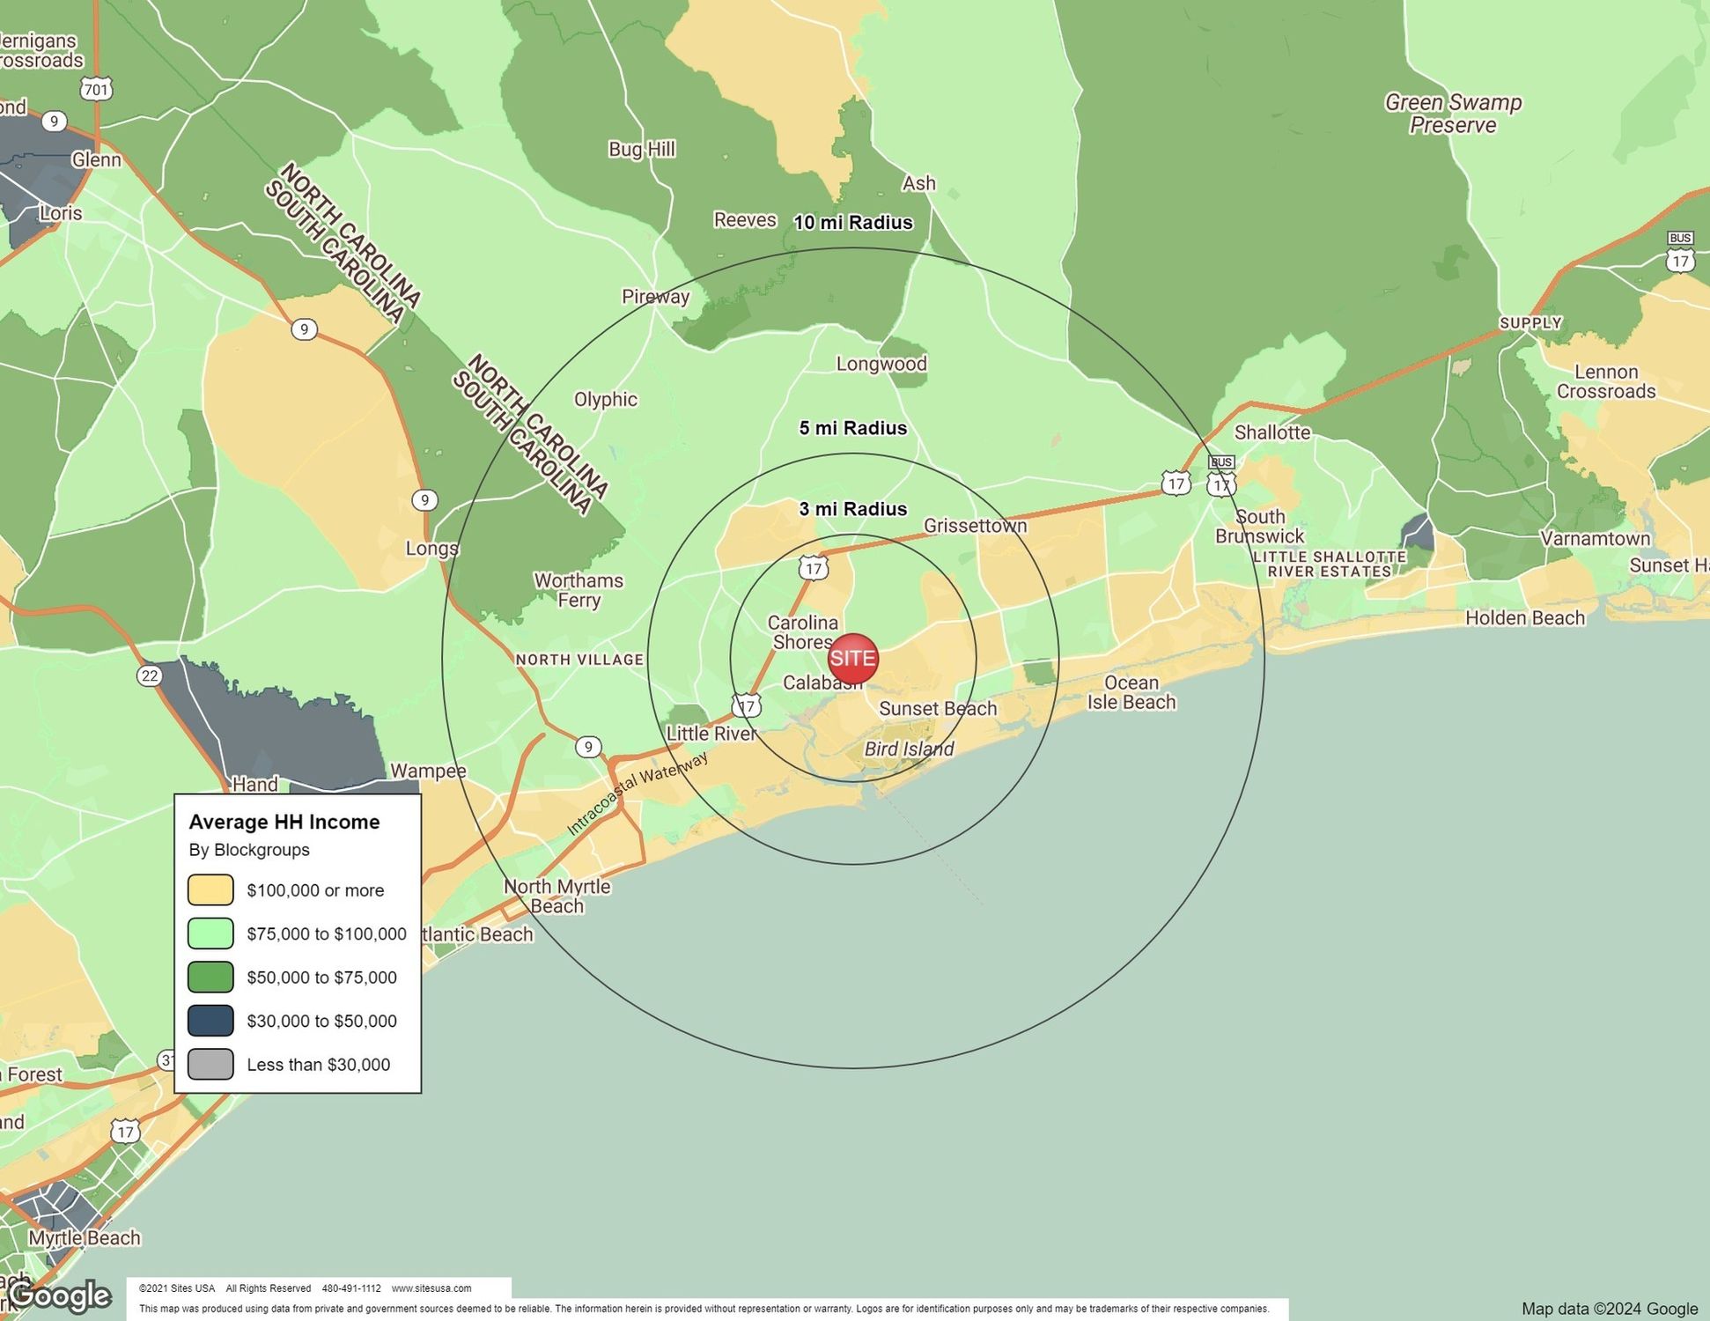
Task: Click the 5 mi Radius label
Action: coord(852,428)
